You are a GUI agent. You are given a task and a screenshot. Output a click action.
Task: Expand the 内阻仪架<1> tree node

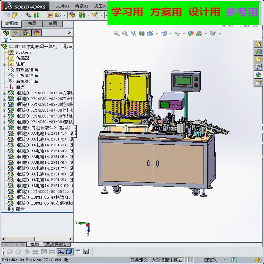pyautogui.click(x=5, y=128)
